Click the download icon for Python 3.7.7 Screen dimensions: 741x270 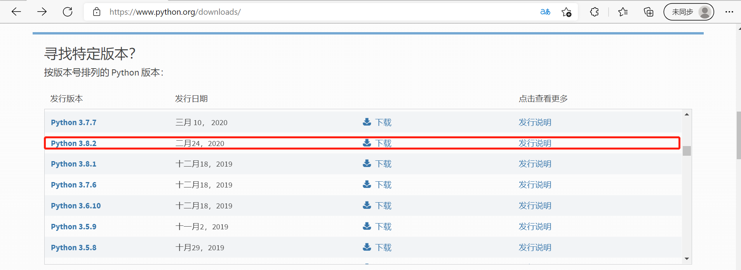point(367,122)
